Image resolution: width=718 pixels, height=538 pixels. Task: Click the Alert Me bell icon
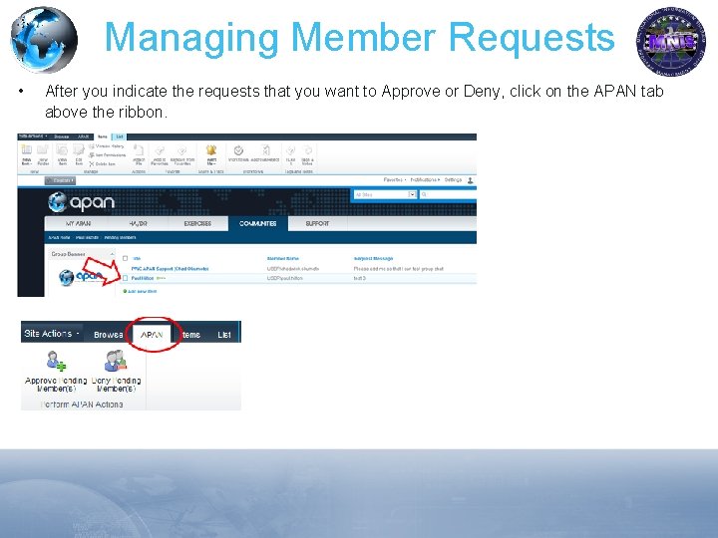(x=211, y=150)
